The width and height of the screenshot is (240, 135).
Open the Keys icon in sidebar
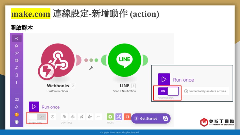17,68
